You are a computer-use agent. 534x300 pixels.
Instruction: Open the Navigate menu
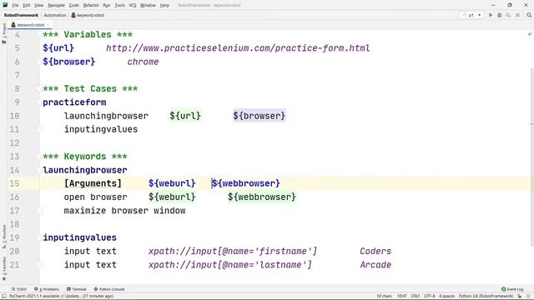coord(56,6)
